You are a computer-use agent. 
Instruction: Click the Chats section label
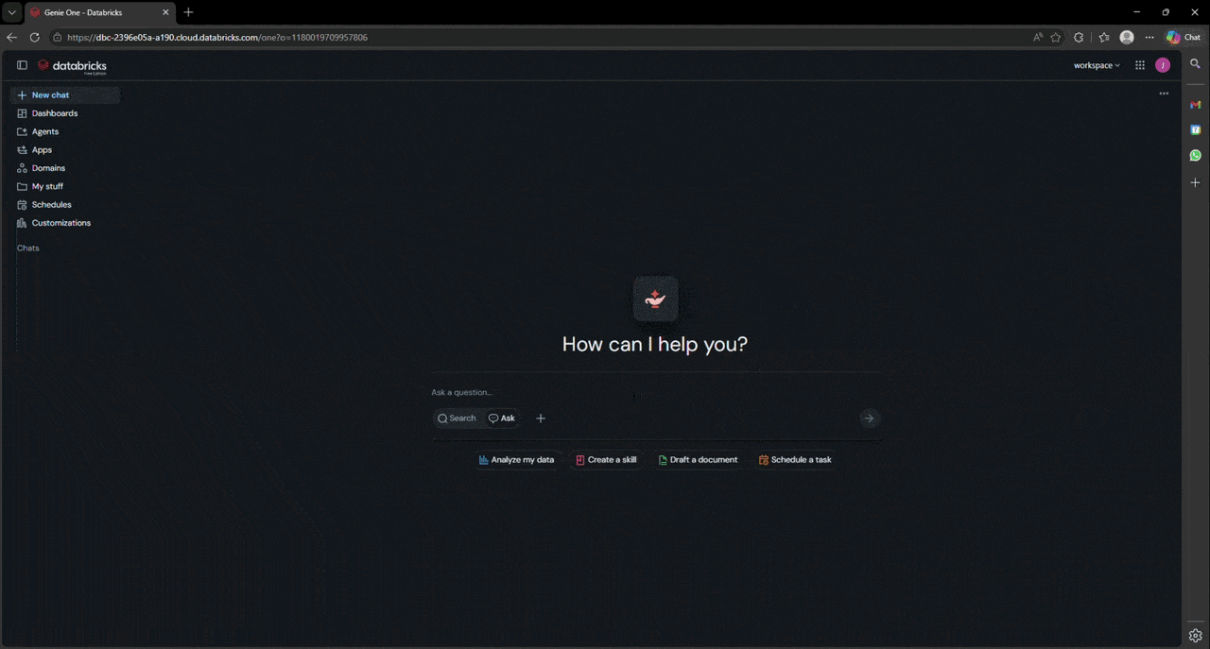[28, 248]
